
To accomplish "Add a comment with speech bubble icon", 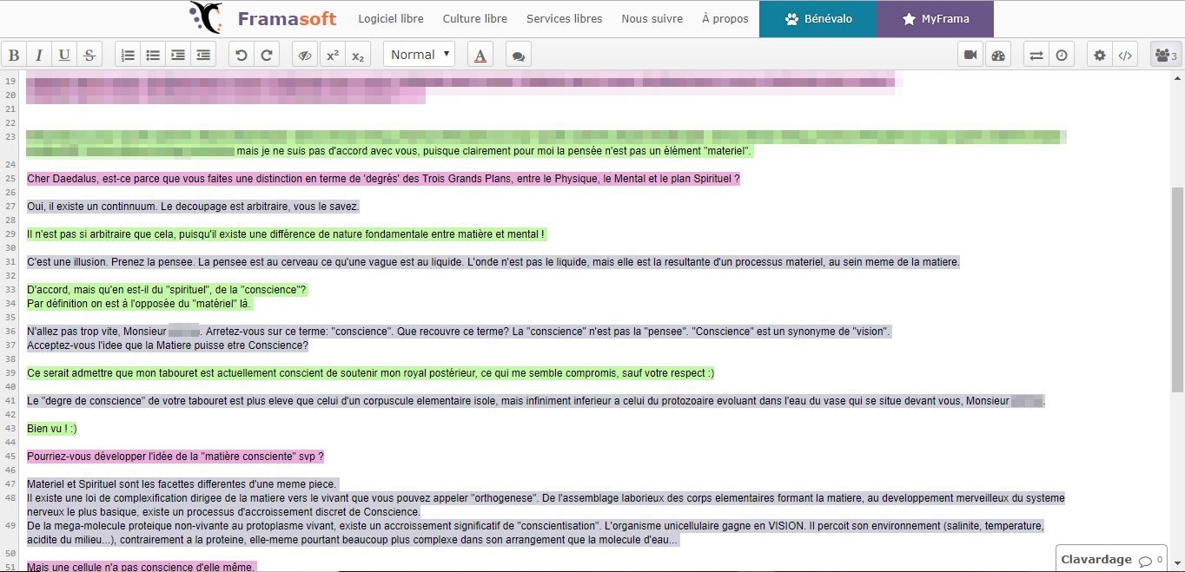I will (x=518, y=56).
